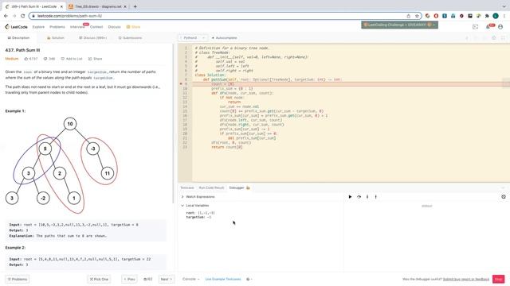
Task: Open the Chrome profile avatar
Action: [496, 16]
